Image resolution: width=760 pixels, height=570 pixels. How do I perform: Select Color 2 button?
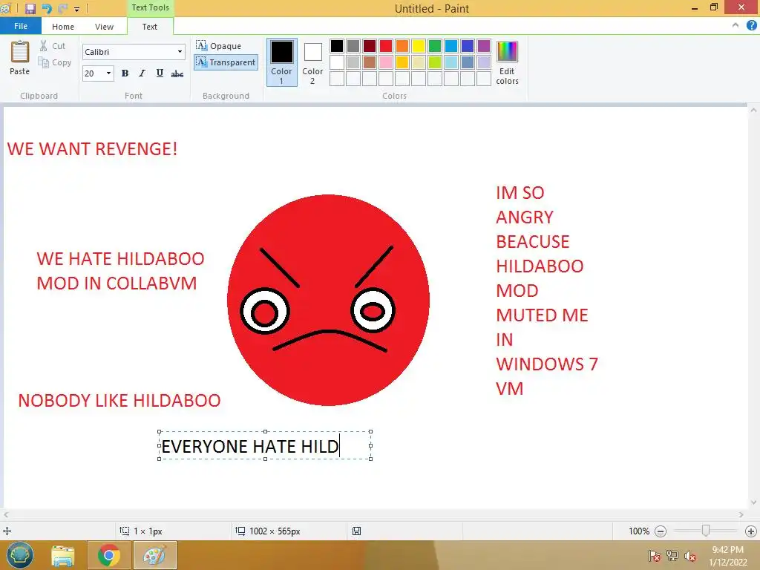[312, 62]
